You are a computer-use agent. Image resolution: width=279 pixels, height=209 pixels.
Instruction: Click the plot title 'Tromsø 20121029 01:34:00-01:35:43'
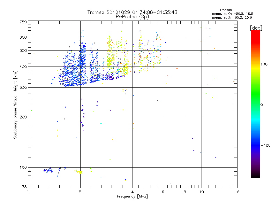pos(132,12)
